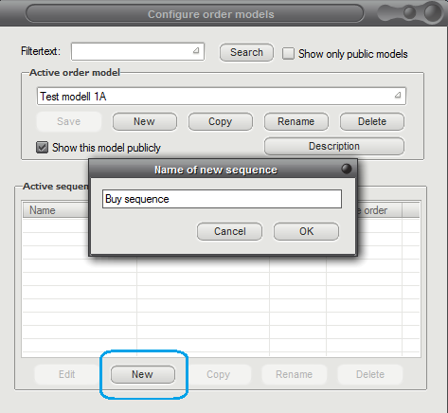Select the Test modell 1A combo box
The height and width of the screenshot is (413, 448).
tap(222, 97)
